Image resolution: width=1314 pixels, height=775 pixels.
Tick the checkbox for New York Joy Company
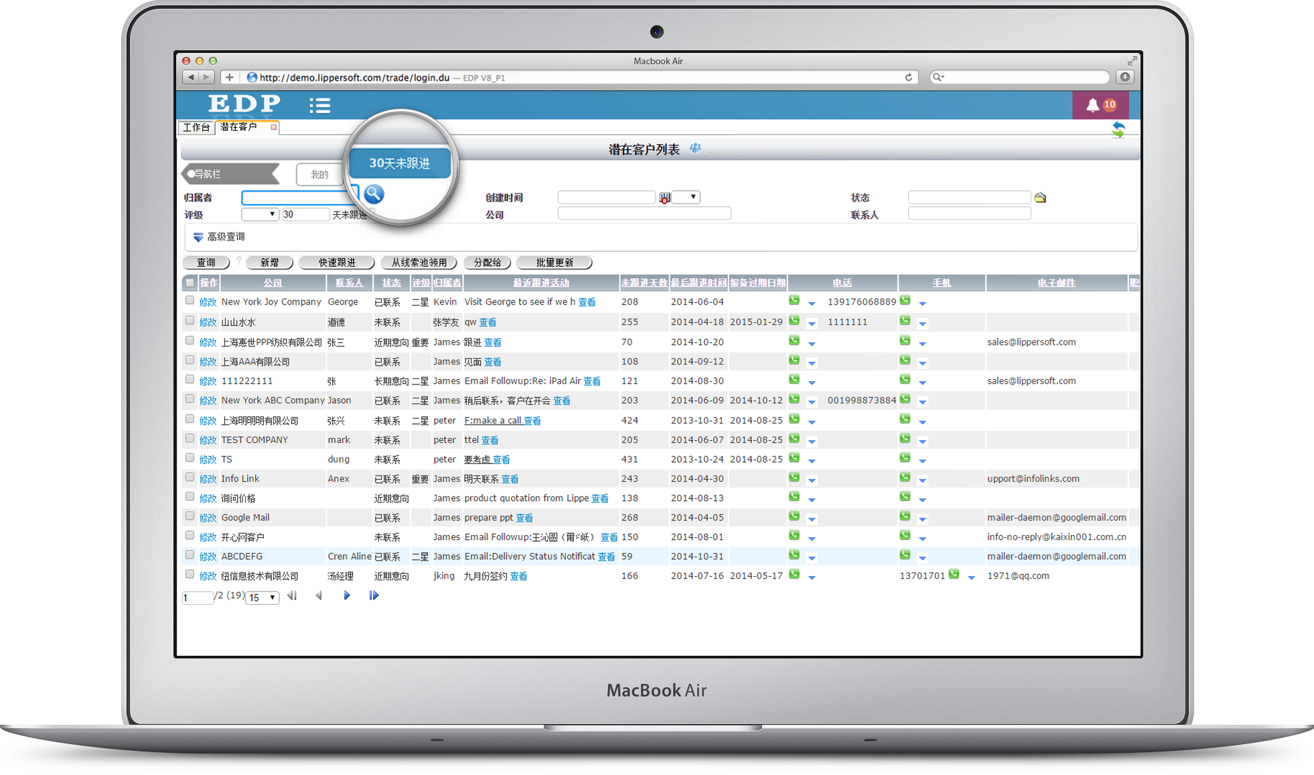point(190,301)
